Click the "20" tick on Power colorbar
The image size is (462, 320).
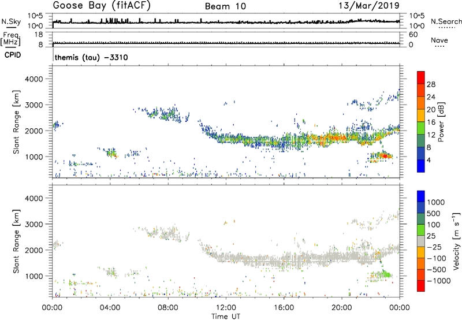pos(431,110)
